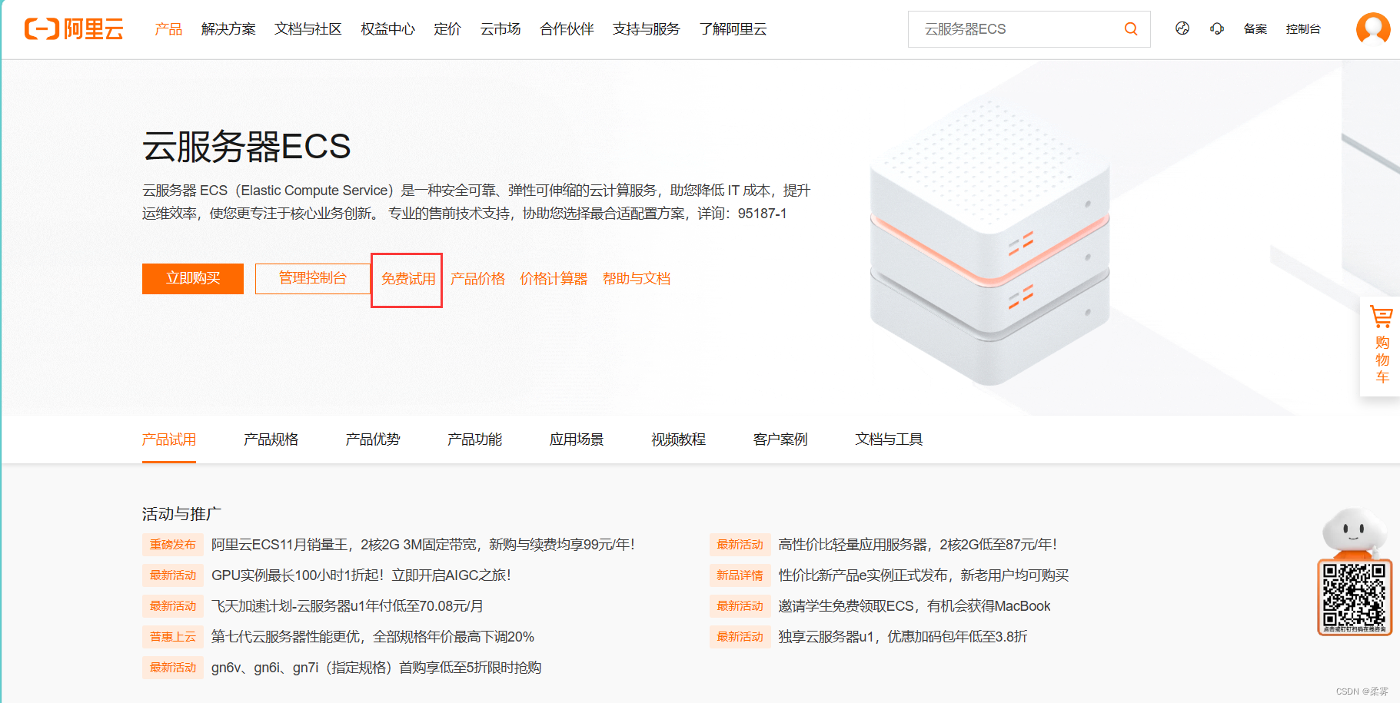The width and height of the screenshot is (1400, 703).
Task: Open the 阿里云ECS11月销量王 promotion
Action: 423,545
